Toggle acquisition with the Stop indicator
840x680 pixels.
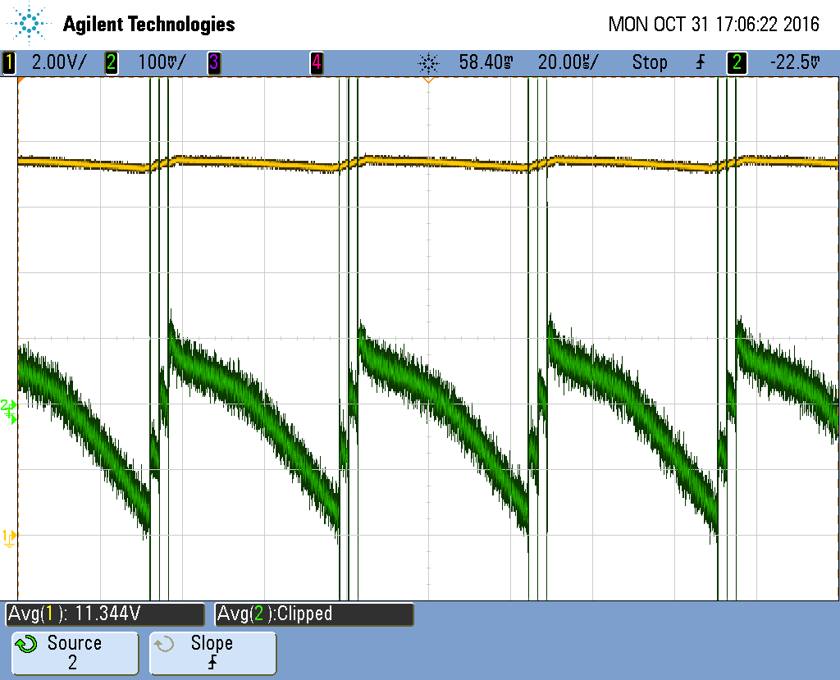650,62
